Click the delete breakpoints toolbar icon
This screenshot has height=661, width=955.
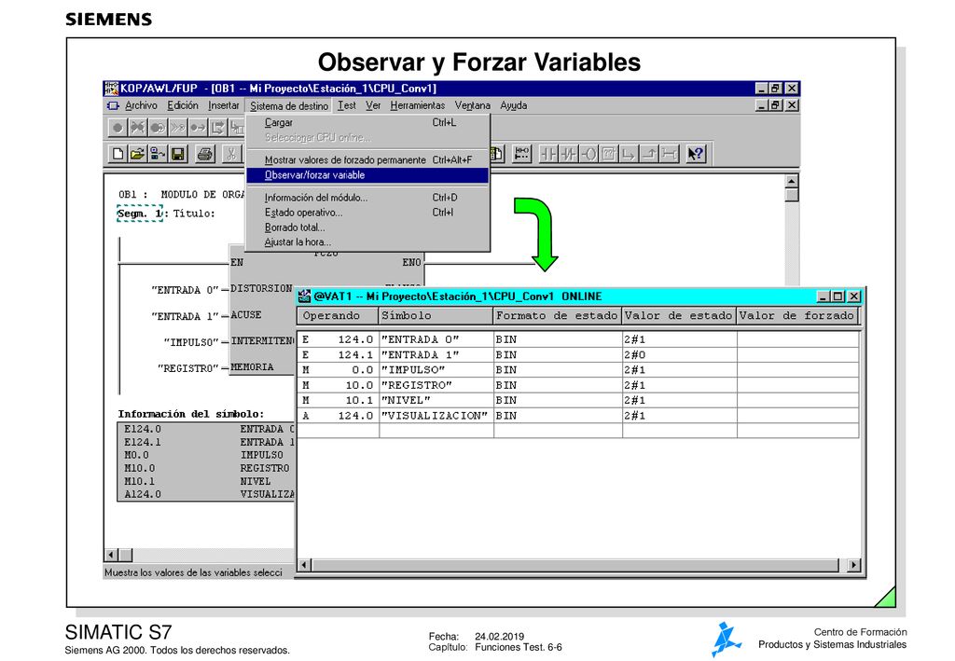coord(138,127)
